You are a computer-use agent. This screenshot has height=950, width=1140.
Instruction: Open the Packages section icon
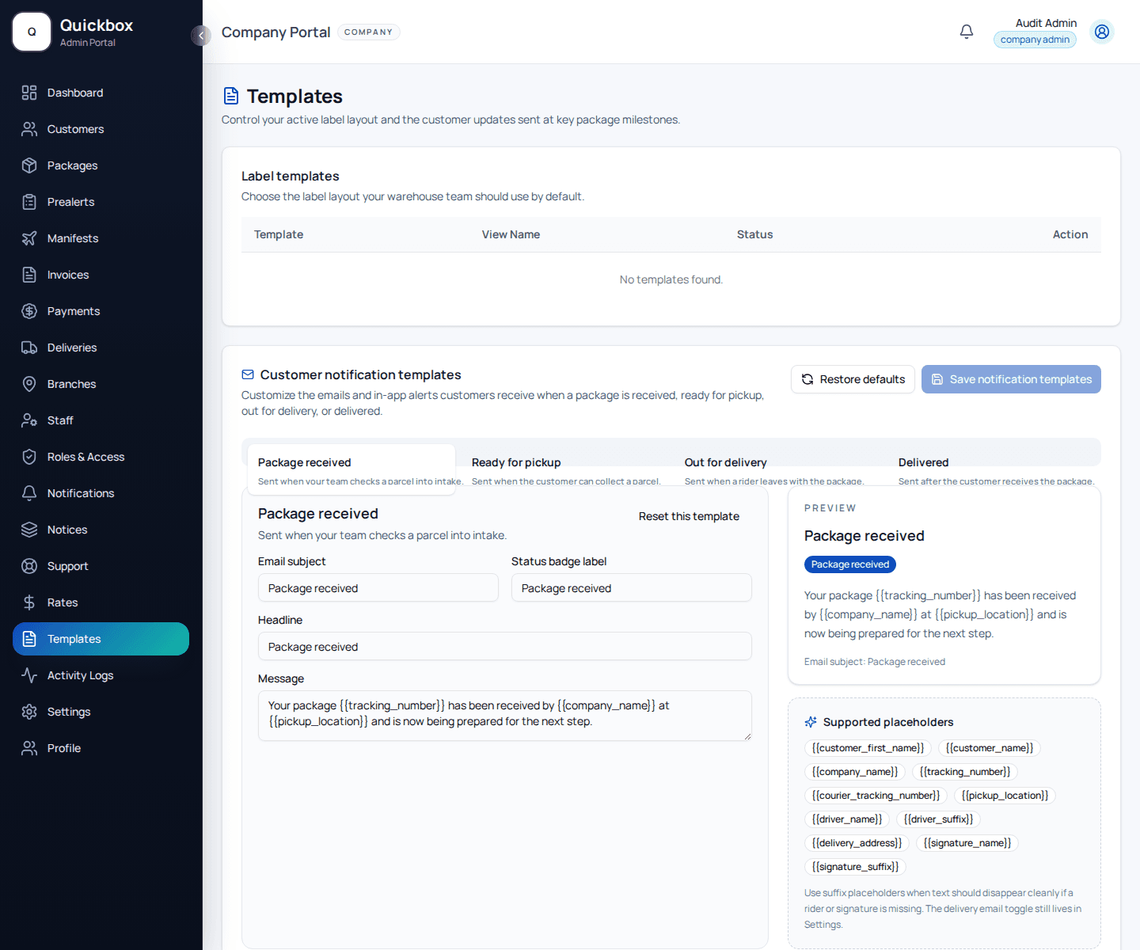click(29, 165)
